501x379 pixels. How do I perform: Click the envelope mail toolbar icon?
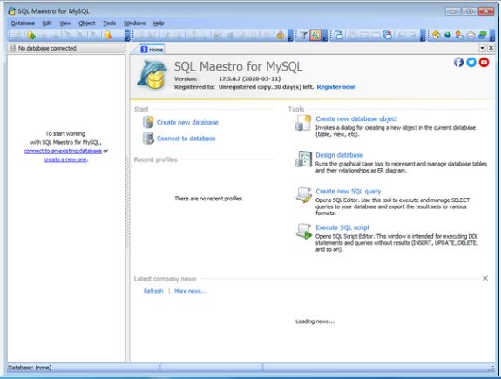pos(471,35)
